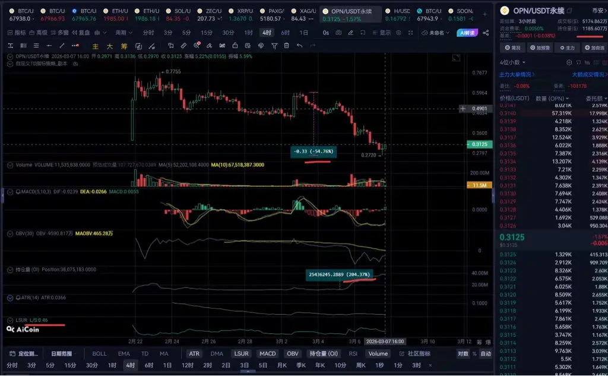Select the 12时 timeframe in bottom bar
608x376 pixels.
tap(188, 365)
